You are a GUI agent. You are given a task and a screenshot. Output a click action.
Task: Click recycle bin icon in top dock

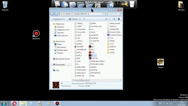coord(132,4)
